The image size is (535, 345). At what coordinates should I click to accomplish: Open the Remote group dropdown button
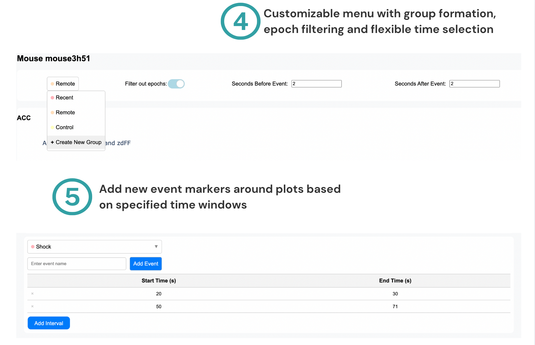coord(63,84)
